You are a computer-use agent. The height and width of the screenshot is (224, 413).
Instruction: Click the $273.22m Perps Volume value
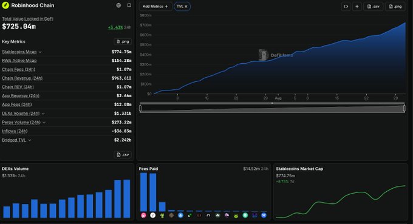[x=121, y=123]
